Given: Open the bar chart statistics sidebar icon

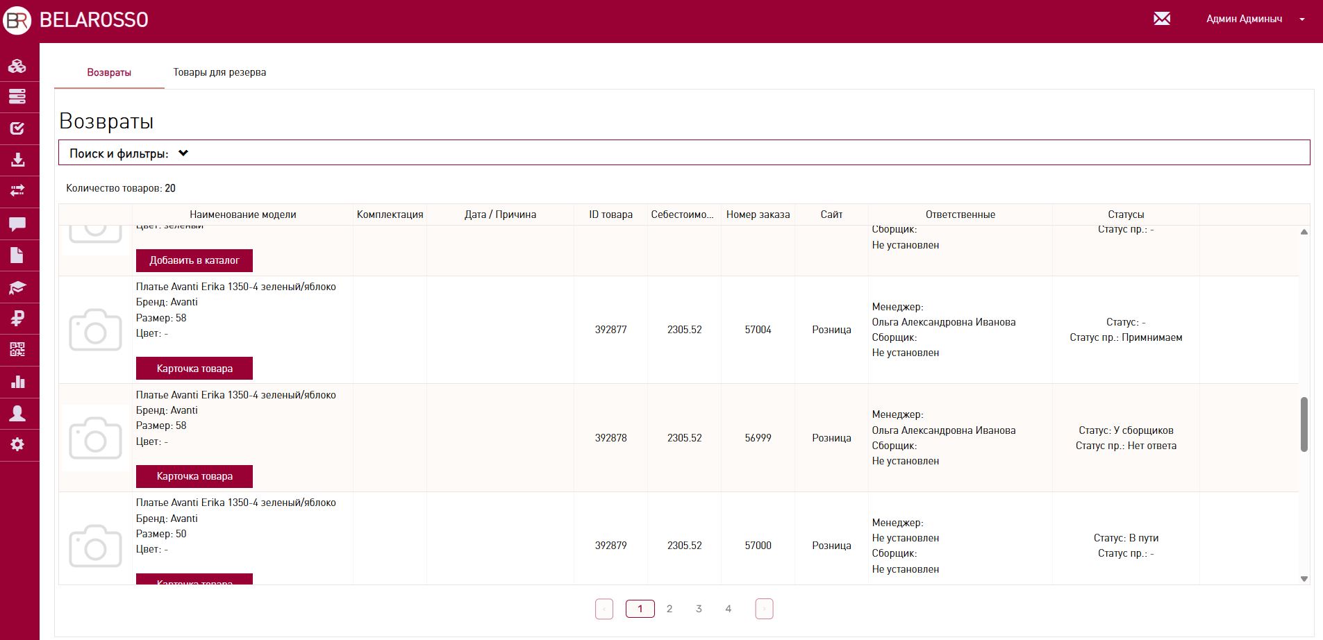Looking at the screenshot, I should (17, 382).
